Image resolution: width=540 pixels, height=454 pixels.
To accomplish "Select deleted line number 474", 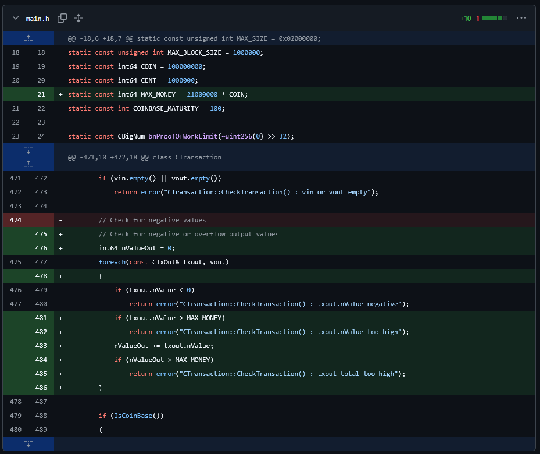I will pos(16,220).
